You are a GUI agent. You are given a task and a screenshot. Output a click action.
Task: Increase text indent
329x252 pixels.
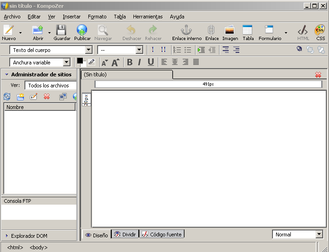pos(202,50)
